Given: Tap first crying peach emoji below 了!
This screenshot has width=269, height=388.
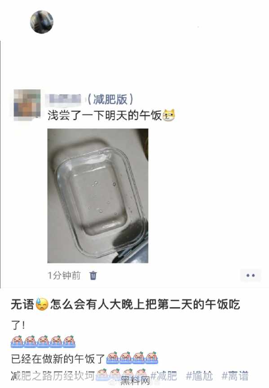Looking at the screenshot, I should click(17, 341).
